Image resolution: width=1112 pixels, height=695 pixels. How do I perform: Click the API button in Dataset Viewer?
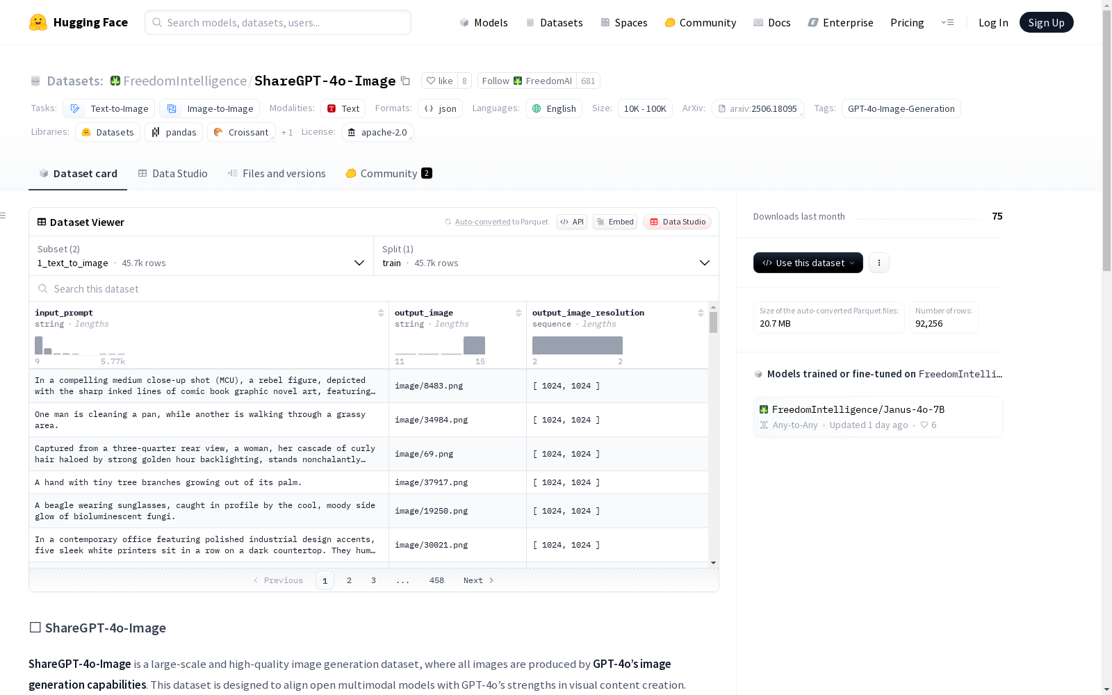pos(572,222)
